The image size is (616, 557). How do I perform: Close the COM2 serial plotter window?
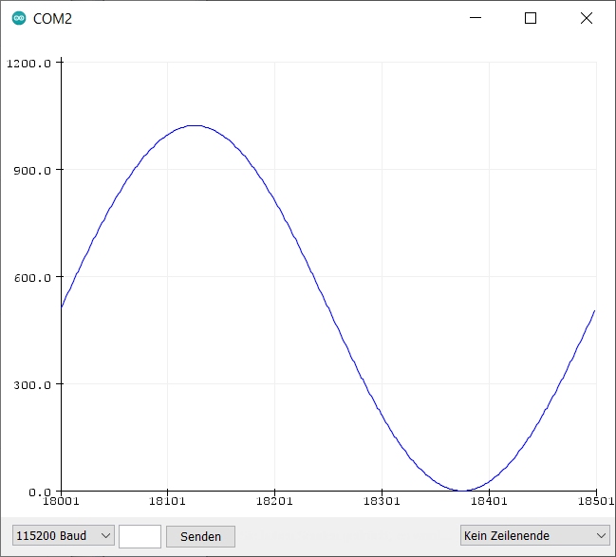coord(585,18)
